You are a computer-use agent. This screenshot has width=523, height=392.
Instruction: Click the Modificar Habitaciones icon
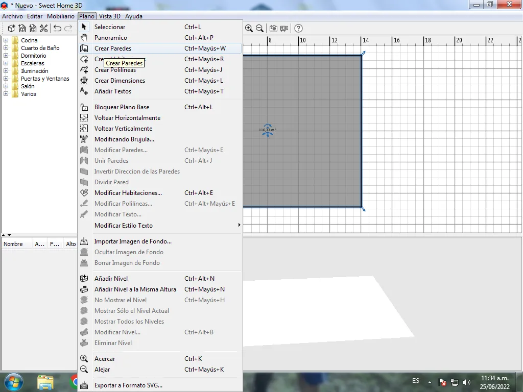pyautogui.click(x=84, y=192)
